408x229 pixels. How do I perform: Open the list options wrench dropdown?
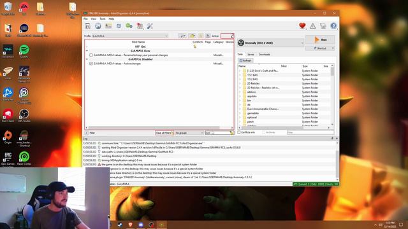(x=183, y=36)
